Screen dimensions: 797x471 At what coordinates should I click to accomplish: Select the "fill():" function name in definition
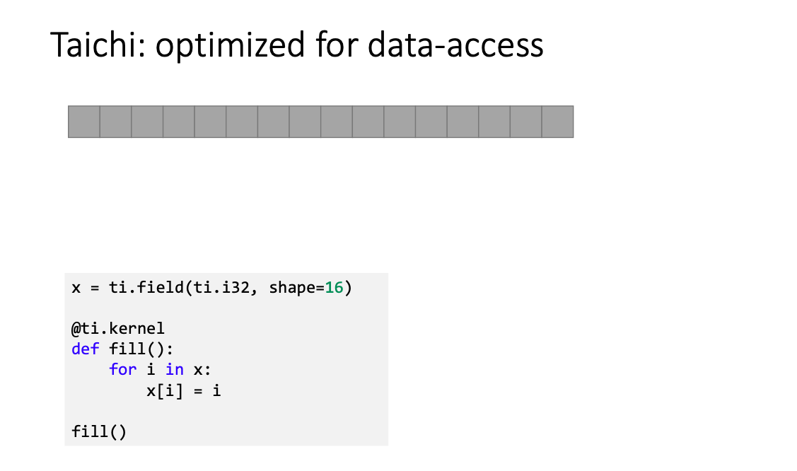(x=141, y=349)
